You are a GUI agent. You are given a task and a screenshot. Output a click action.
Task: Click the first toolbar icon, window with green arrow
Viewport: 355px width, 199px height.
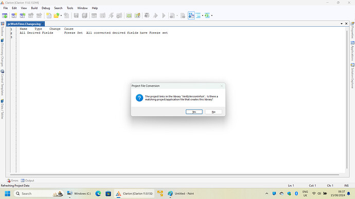(5, 15)
